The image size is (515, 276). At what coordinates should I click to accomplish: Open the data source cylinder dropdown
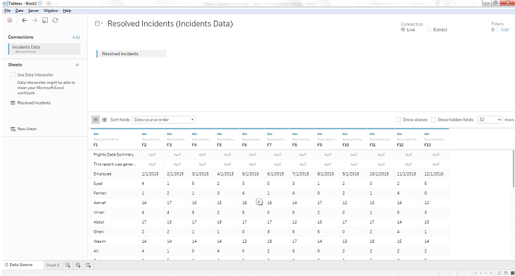98,23
